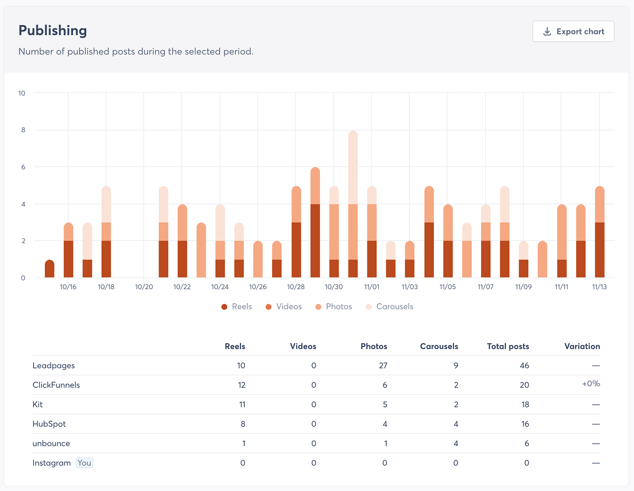Toggle the Carousels legend item

(x=390, y=307)
